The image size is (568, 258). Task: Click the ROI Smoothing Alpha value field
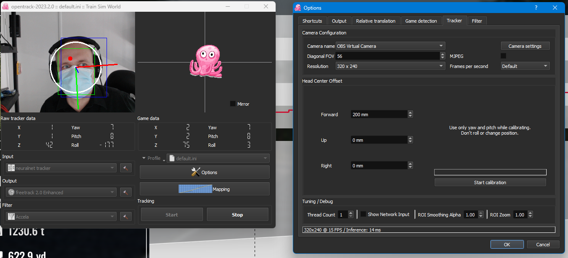(471, 214)
